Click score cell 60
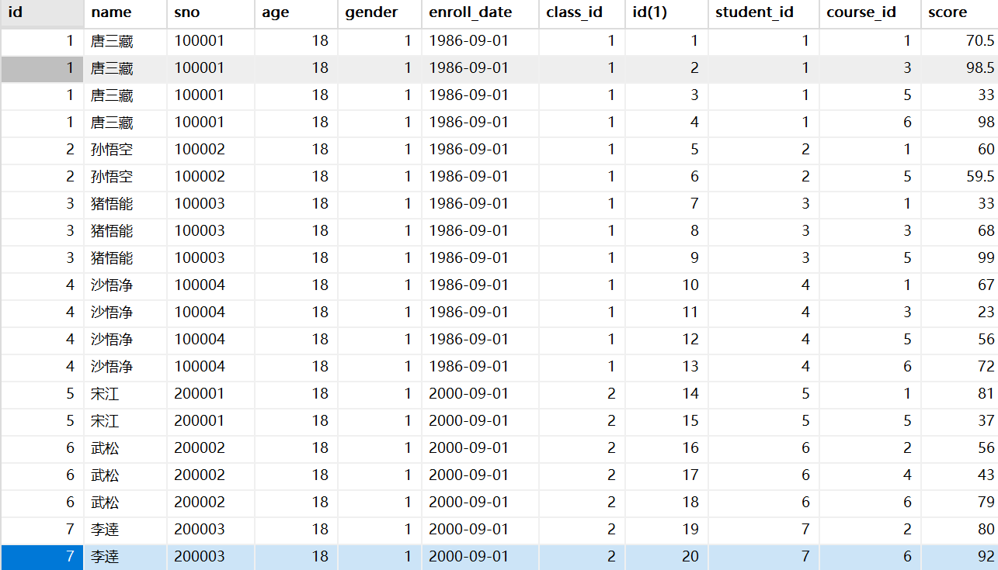 click(x=959, y=150)
